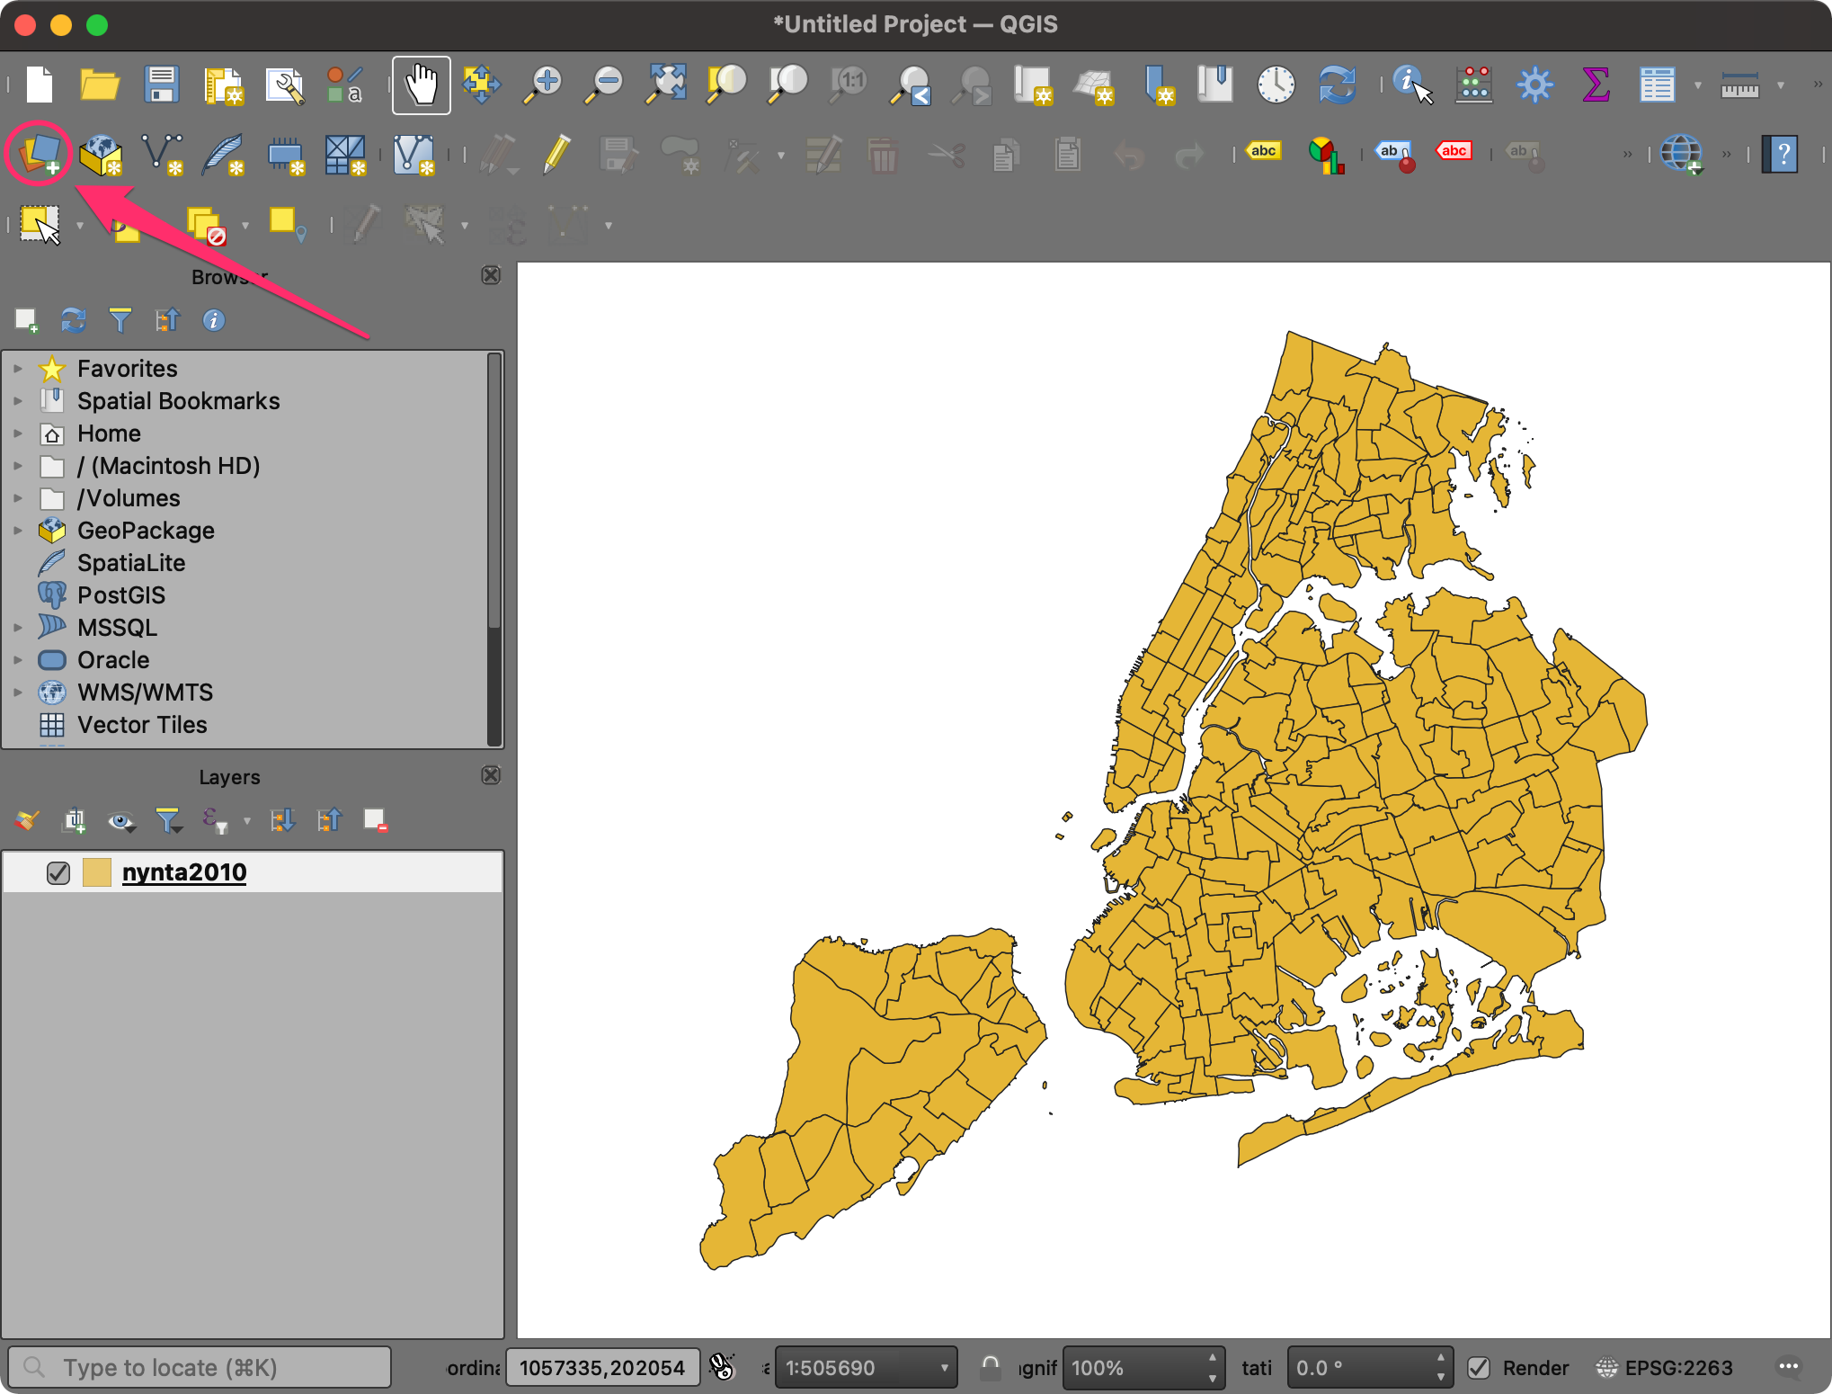The width and height of the screenshot is (1832, 1394).
Task: Select the Pan Map hand tool
Action: pyautogui.click(x=422, y=85)
